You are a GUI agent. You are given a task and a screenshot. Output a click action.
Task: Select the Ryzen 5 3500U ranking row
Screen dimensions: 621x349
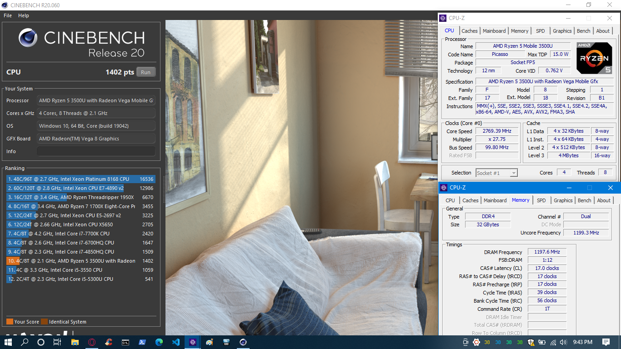pyautogui.click(x=80, y=261)
